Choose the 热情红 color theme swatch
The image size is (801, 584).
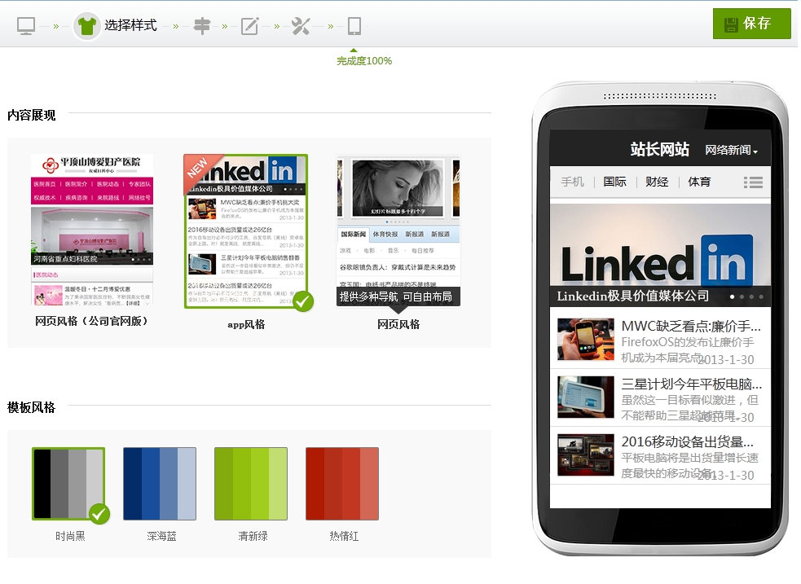(342, 483)
